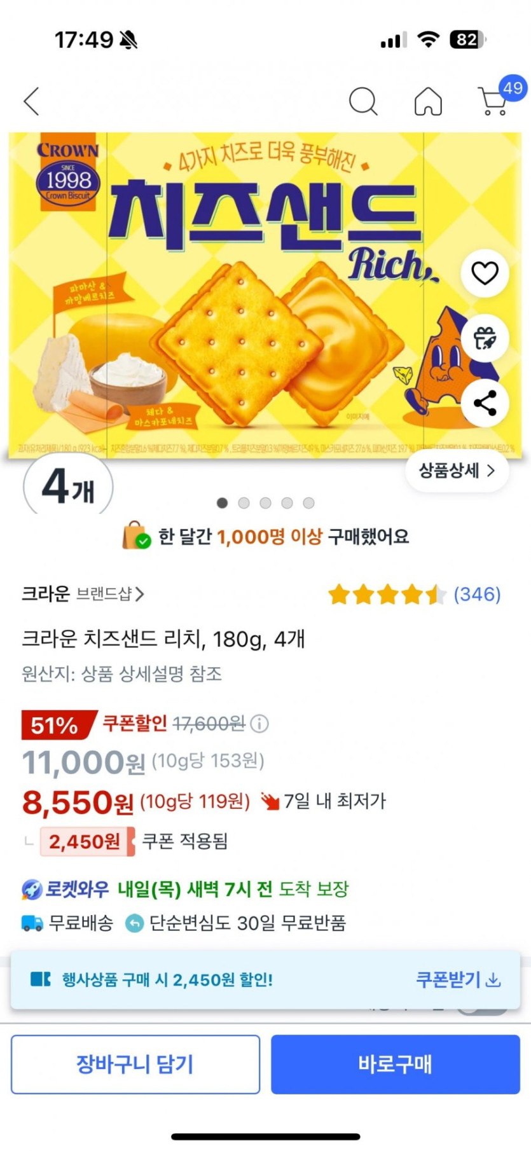Tap the gift icon button
Viewport: 531px width, 1151px height.
click(485, 338)
